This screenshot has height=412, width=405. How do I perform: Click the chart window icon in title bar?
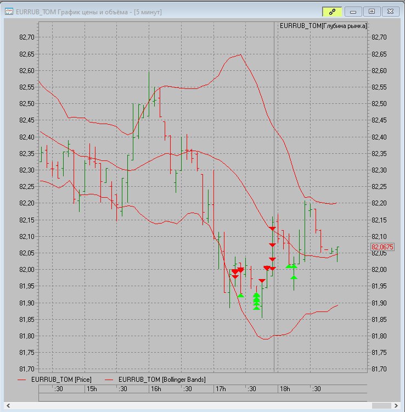click(x=9, y=12)
